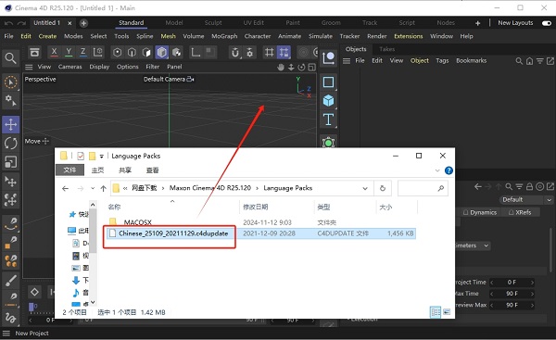This screenshot has width=556, height=340.
Task: Open the 文件 tab in Explorer
Action: pos(69,170)
